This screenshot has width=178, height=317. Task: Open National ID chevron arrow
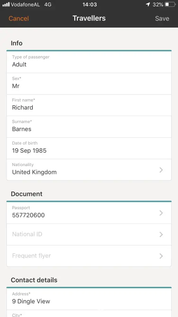(x=161, y=235)
